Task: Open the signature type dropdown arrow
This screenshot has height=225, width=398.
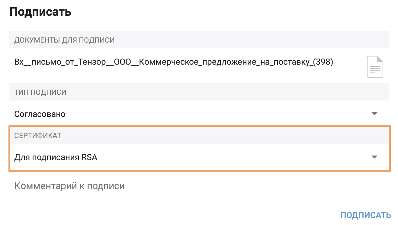Action: click(x=374, y=114)
